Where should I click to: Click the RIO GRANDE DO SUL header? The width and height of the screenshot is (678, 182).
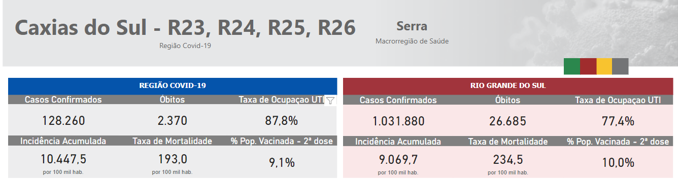pyautogui.click(x=508, y=86)
